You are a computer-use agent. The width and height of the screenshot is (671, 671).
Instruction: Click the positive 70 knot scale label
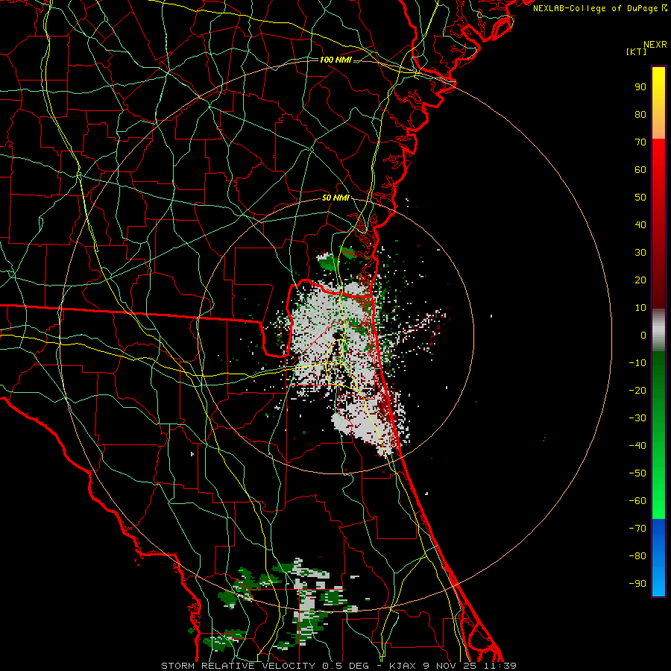640,142
